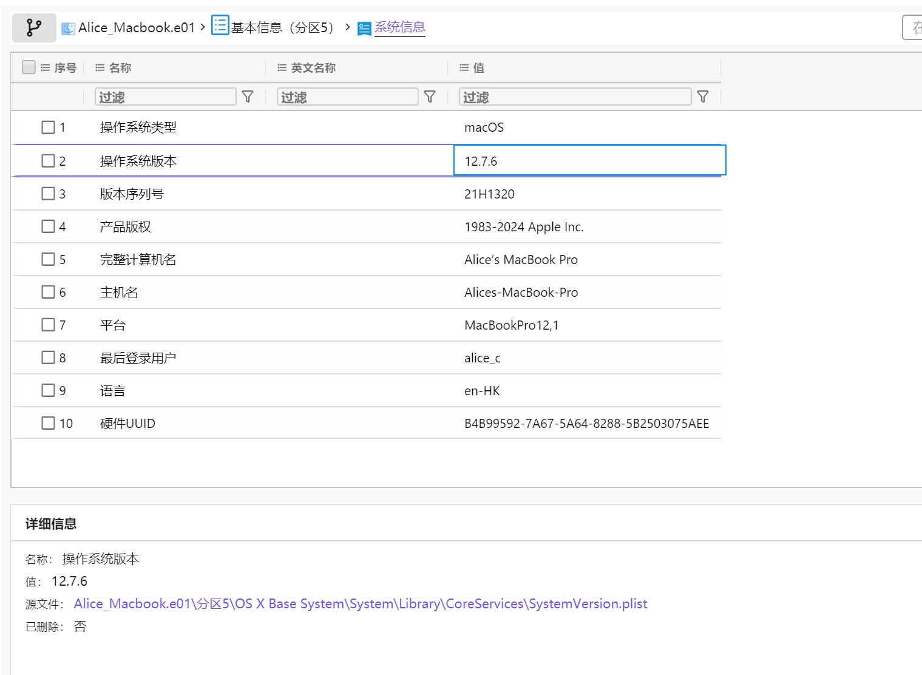Check the box for row 10 硬件UUID
The height and width of the screenshot is (675, 922).
click(49, 423)
